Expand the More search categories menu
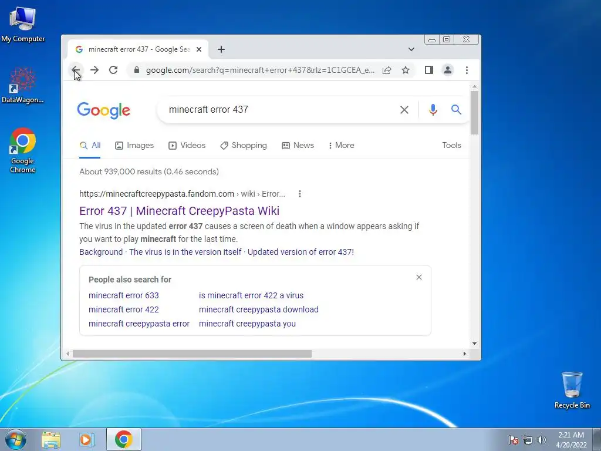Image resolution: width=601 pixels, height=451 pixels. pos(341,146)
